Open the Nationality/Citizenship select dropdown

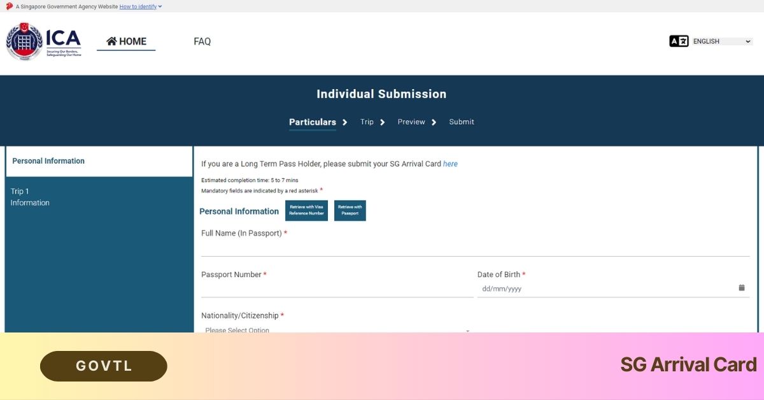(337, 330)
